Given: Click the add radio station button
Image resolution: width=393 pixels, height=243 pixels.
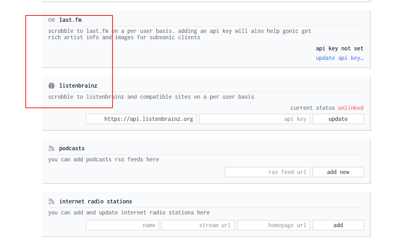Looking at the screenshot, I should [x=338, y=225].
